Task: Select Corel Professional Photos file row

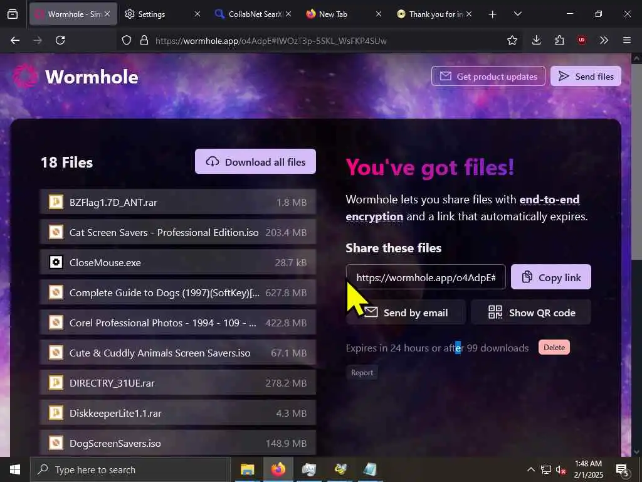Action: (177, 323)
